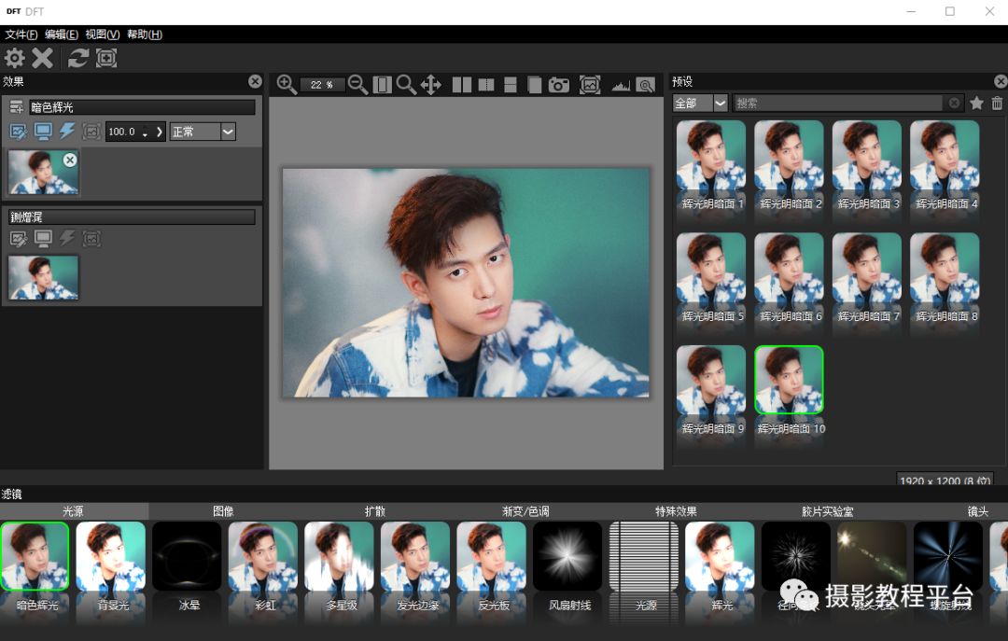1008x641 pixels.
Task: Click edit mask icon in 暗色辉光 layer
Action: tap(18, 132)
